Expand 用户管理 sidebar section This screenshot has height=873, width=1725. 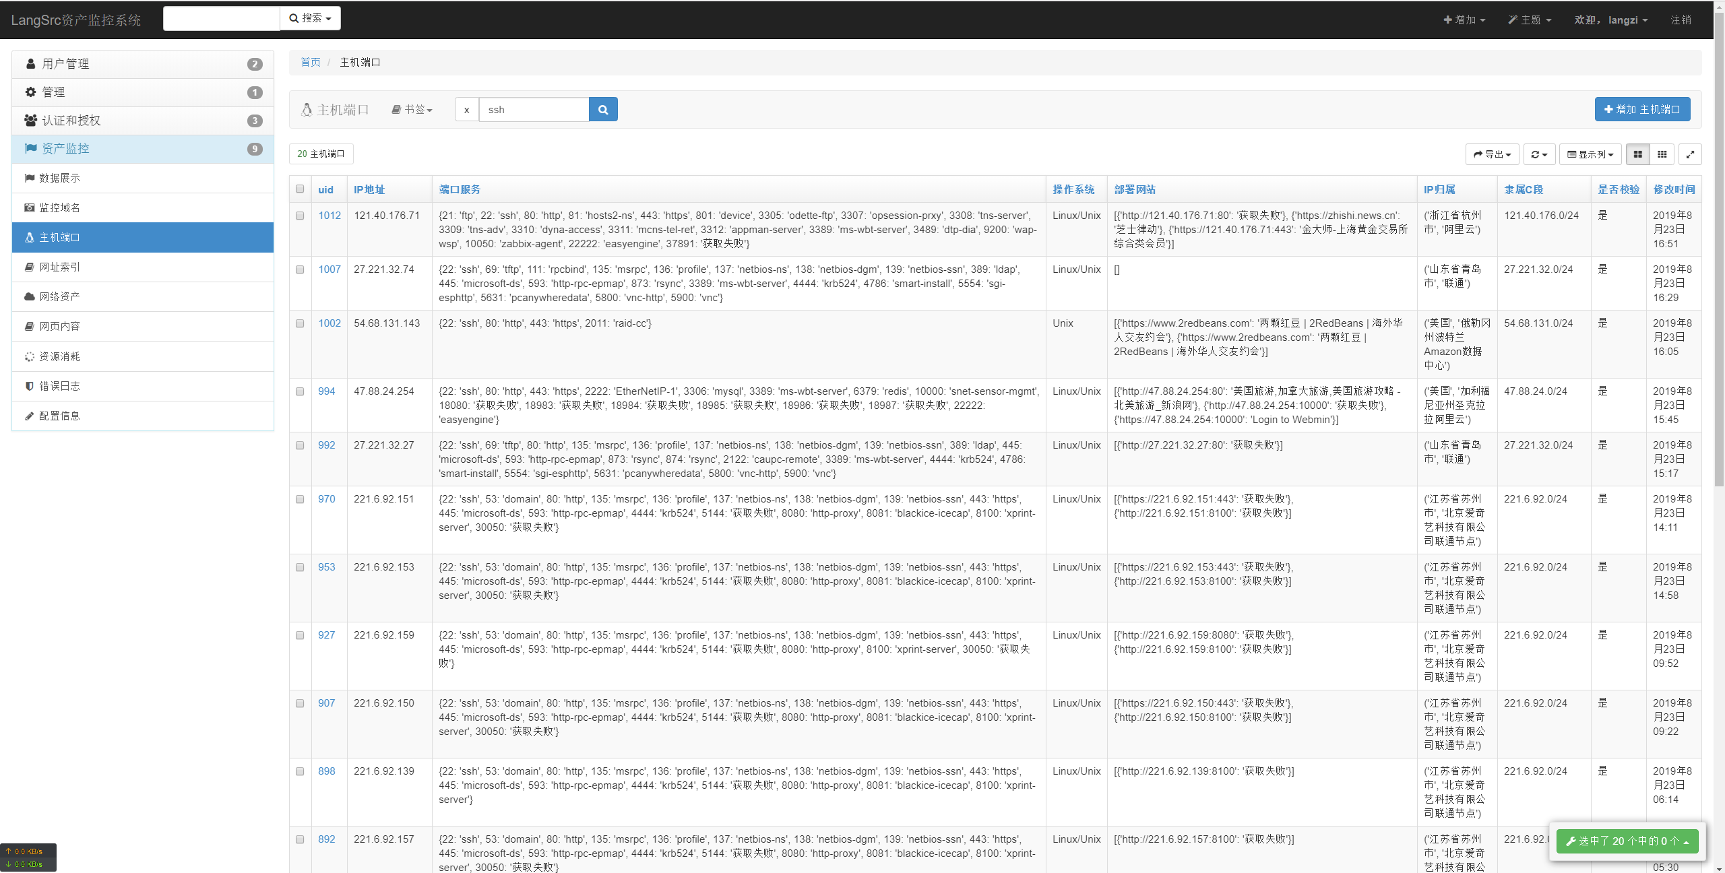(x=65, y=64)
